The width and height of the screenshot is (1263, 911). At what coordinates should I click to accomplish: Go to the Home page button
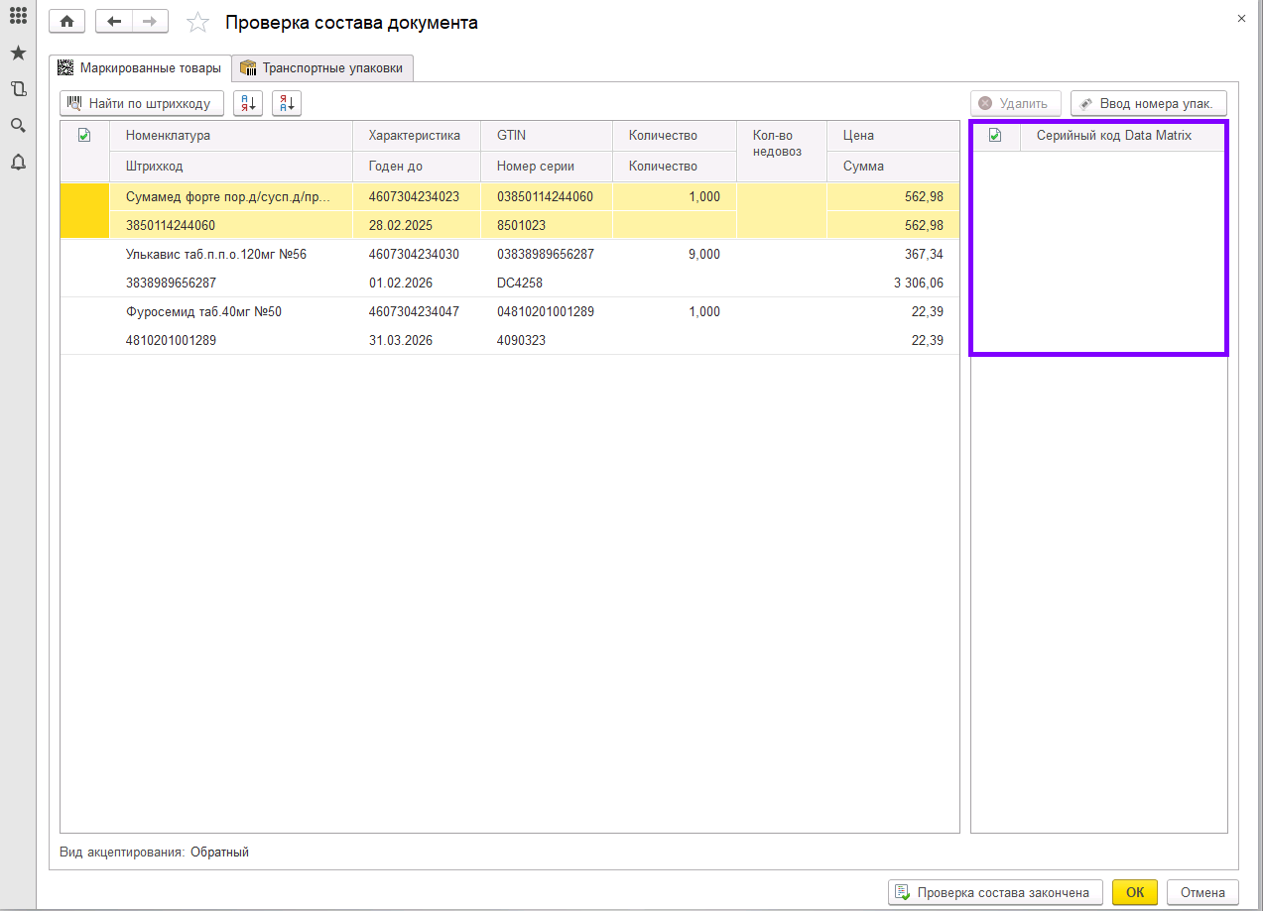[66, 22]
